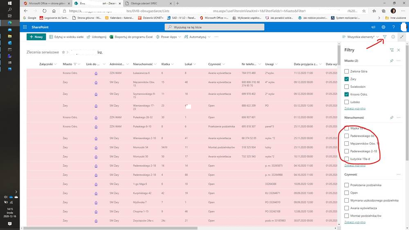Check the Paderewskiego 66 filter

(346, 136)
